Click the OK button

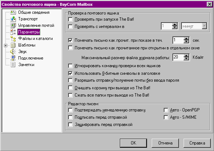(133, 143)
